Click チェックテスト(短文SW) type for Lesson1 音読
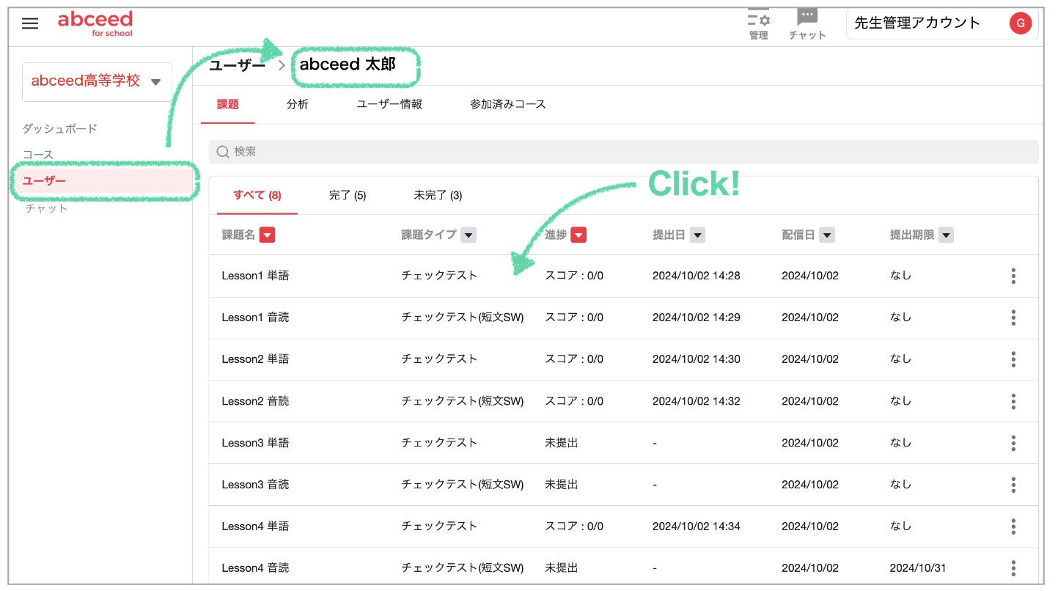The image size is (1058, 591). pos(463,317)
